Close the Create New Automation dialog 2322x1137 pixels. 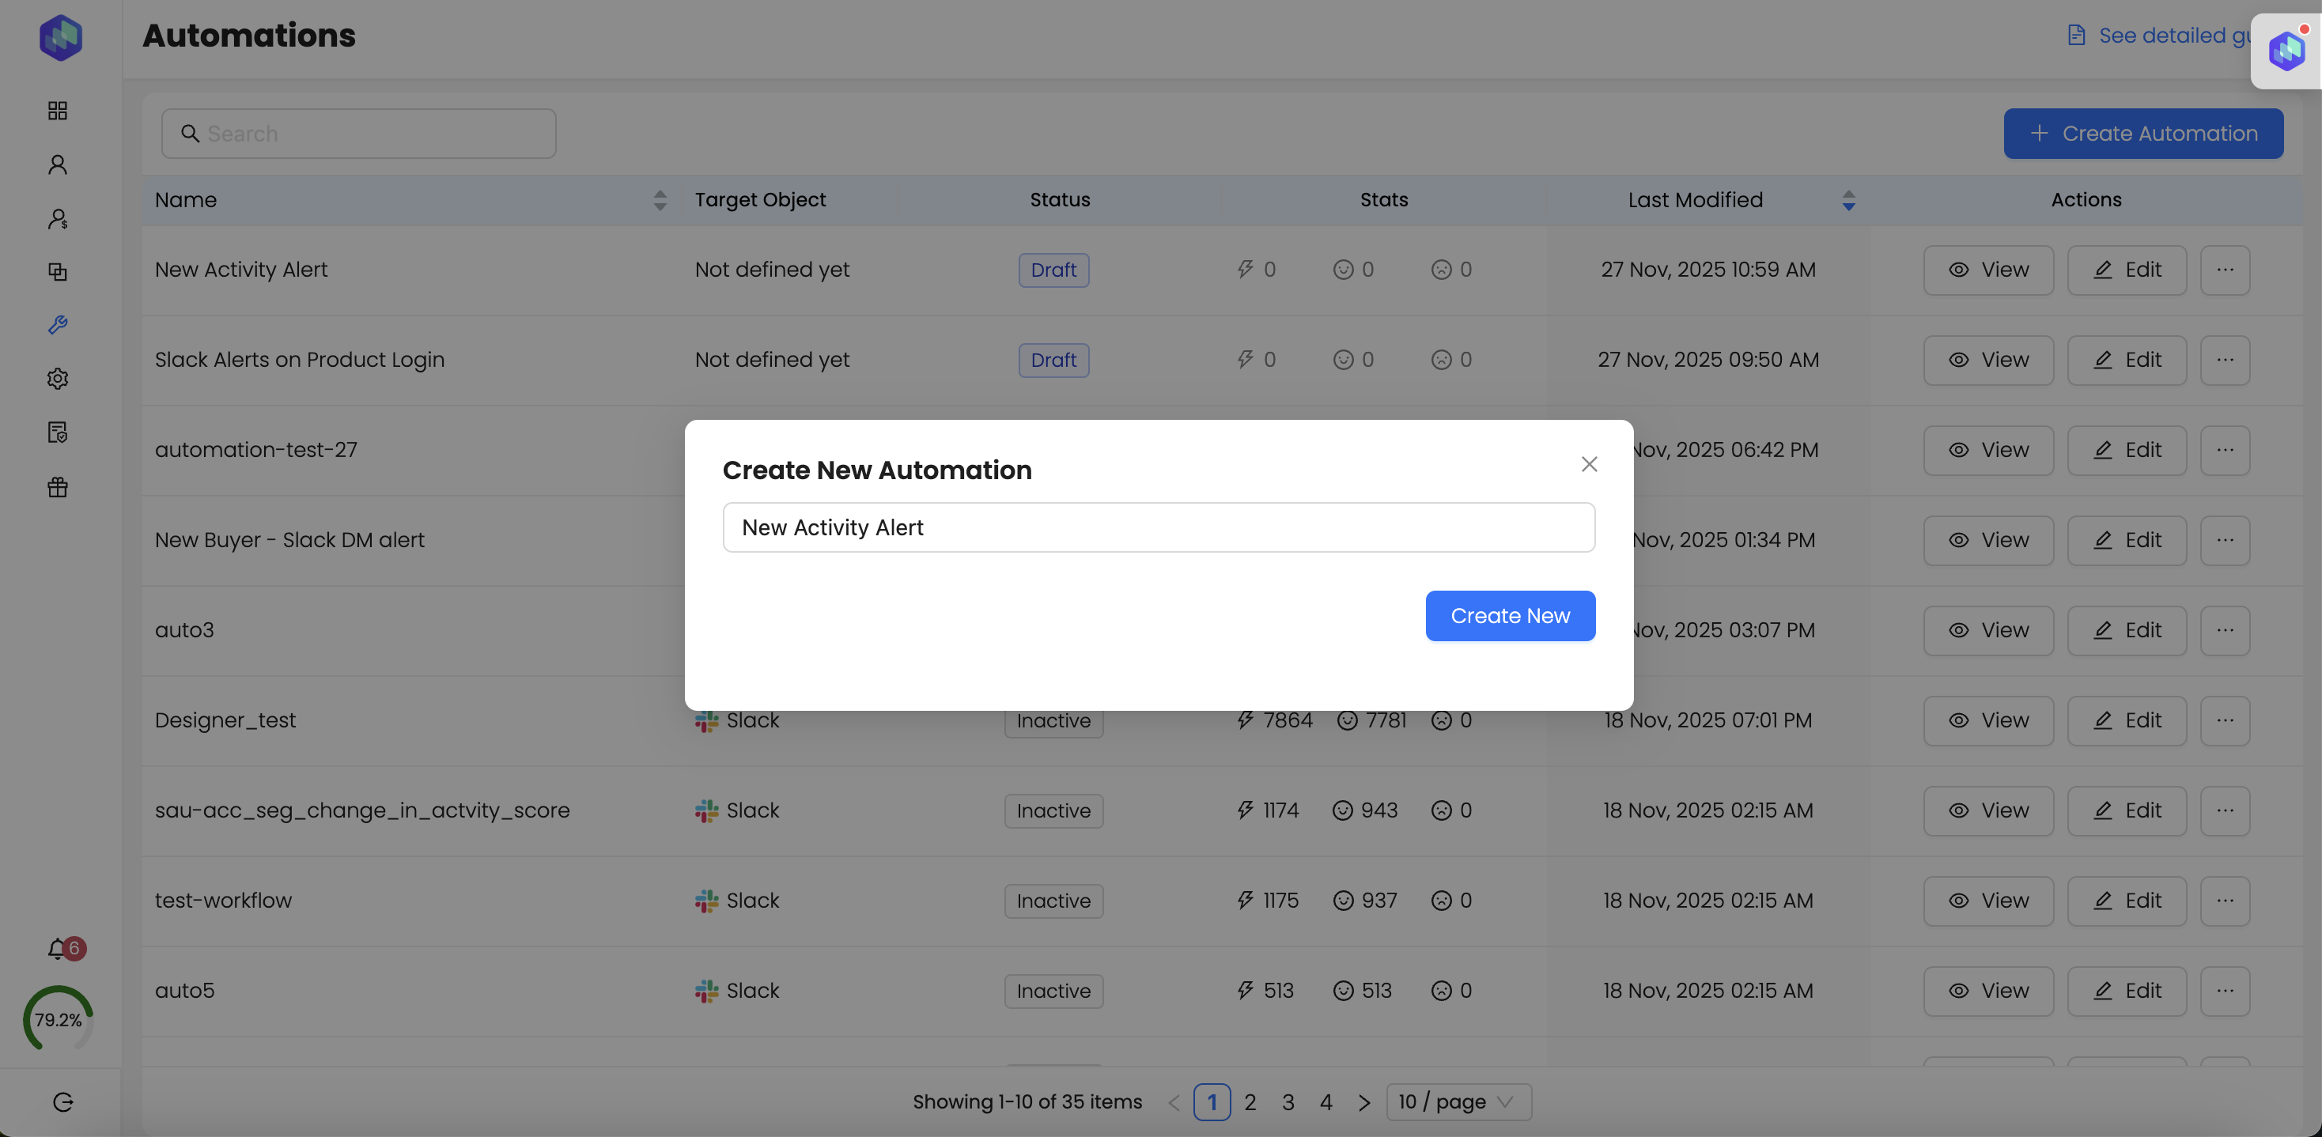(x=1589, y=464)
